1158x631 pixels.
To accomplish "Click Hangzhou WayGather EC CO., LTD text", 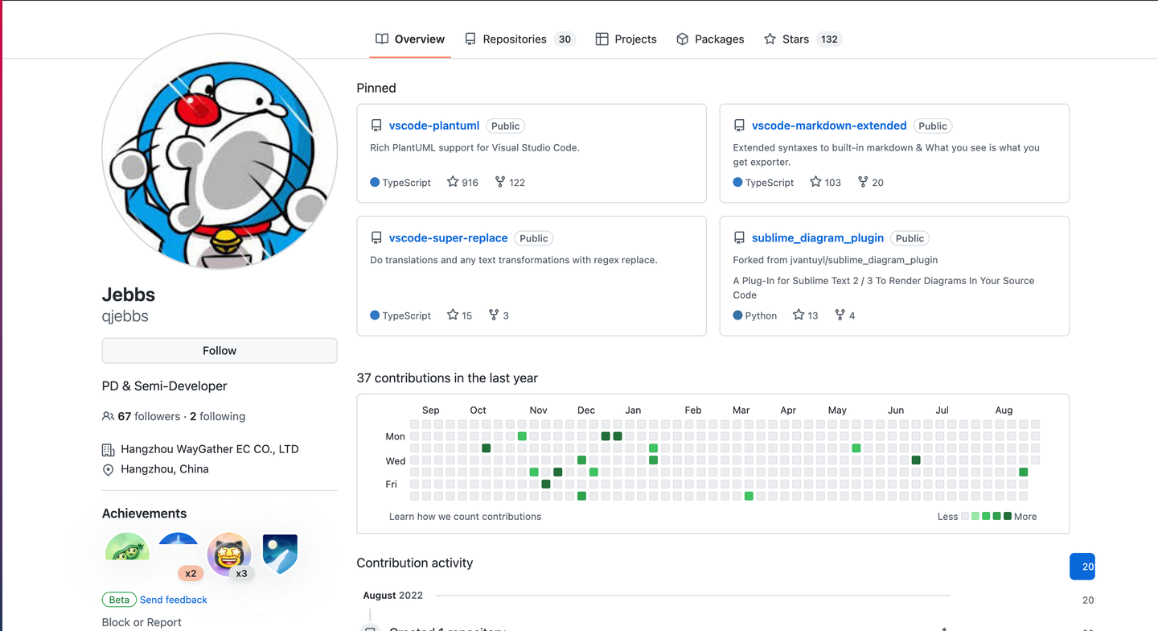I will (x=210, y=449).
